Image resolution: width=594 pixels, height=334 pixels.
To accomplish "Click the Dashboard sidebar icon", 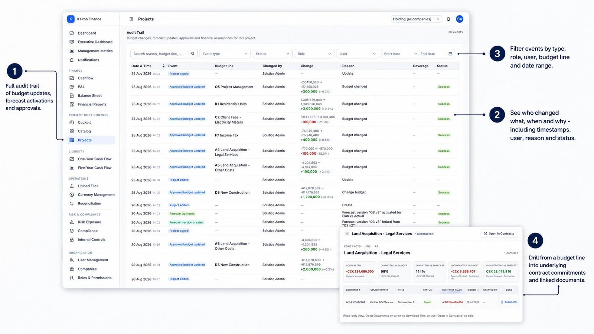I will pyautogui.click(x=72, y=33).
